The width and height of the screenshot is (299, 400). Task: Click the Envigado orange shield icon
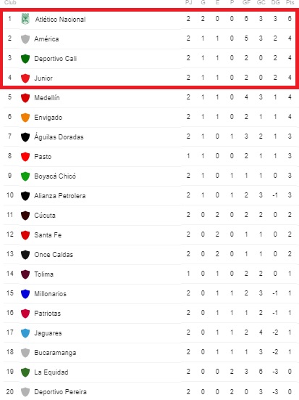pos(25,118)
